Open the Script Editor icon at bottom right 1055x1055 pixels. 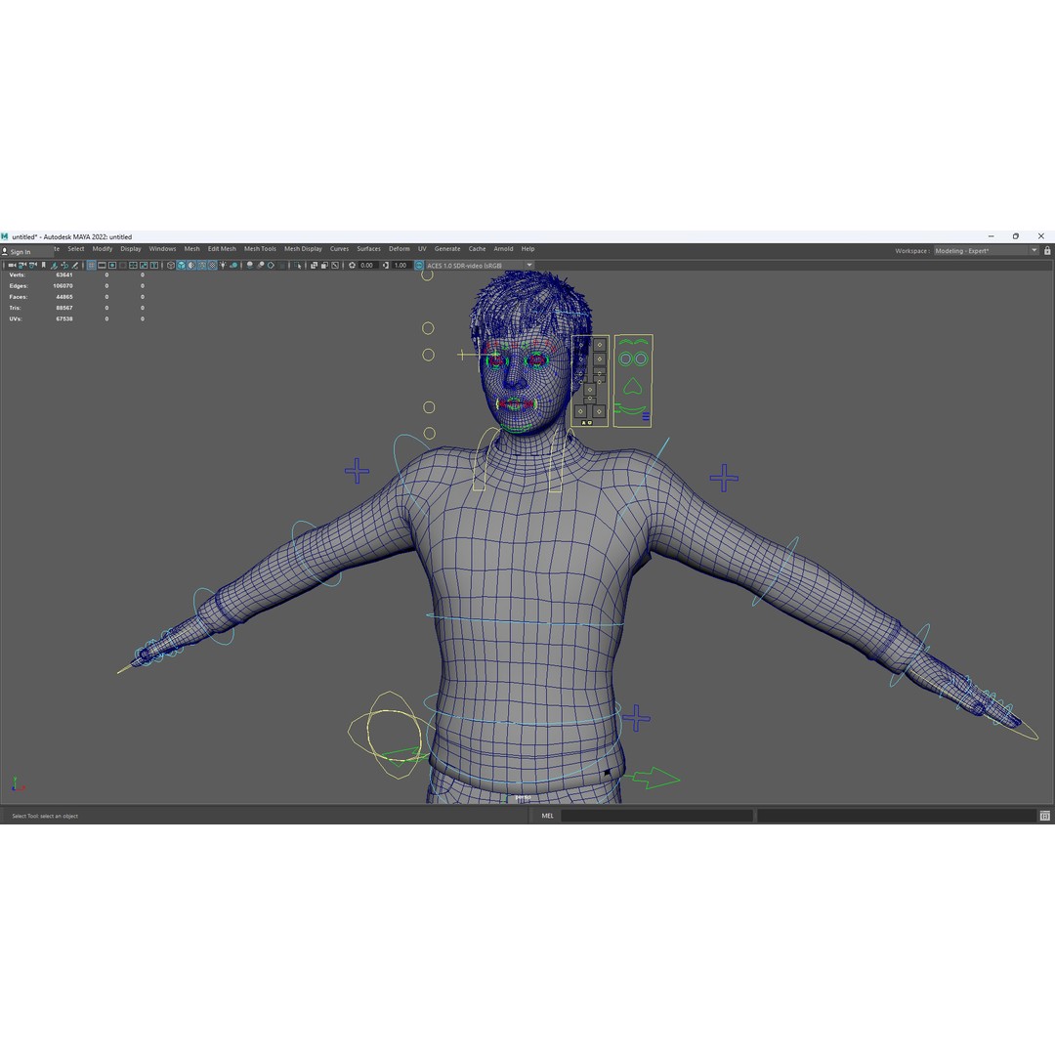pos(1044,816)
